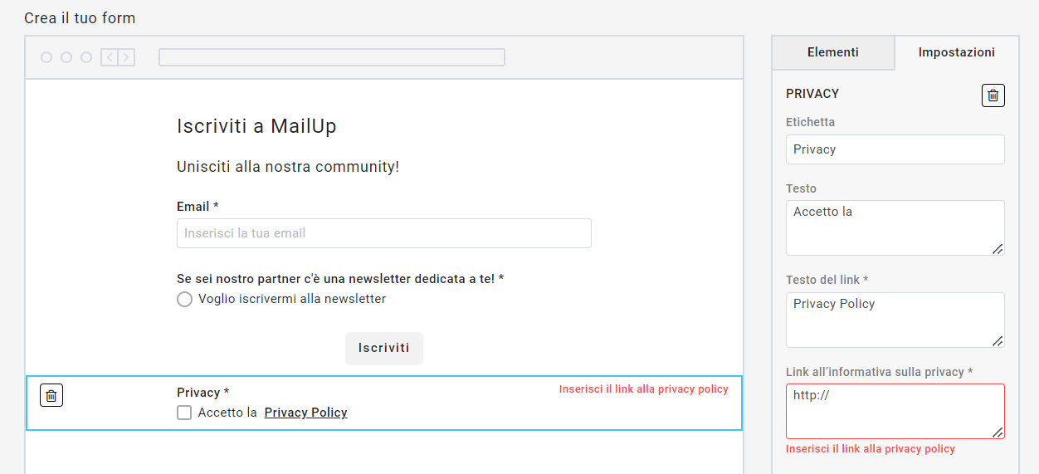Viewport: 1039px width, 474px height.
Task: Delete the Privacy field using row trash icon
Action: 51,396
